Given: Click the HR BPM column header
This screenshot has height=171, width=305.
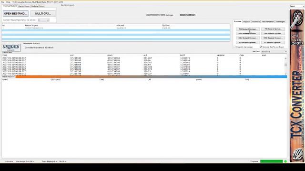Looking at the screenshot, I should pyautogui.click(x=221, y=56).
